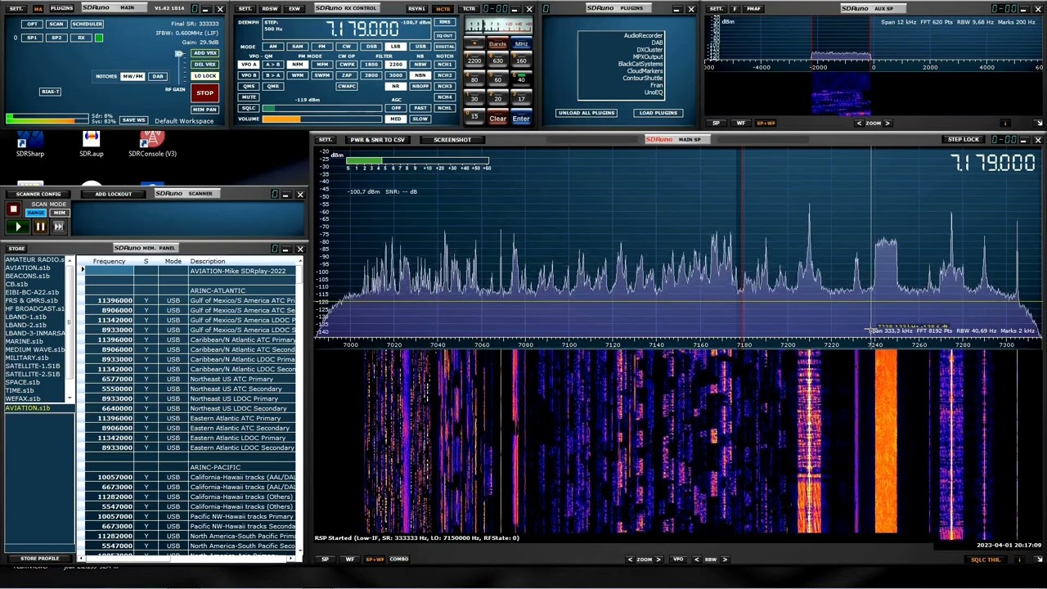Switch Main SP view to WF
Viewport: 1047px width, 589px height.
(x=350, y=560)
